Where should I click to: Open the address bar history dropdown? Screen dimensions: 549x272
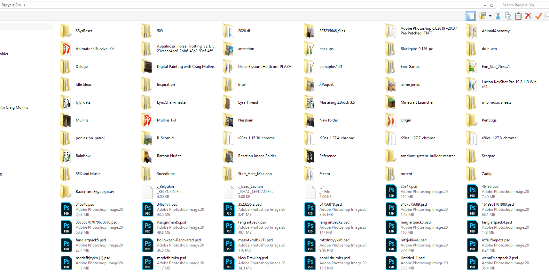click(485, 5)
